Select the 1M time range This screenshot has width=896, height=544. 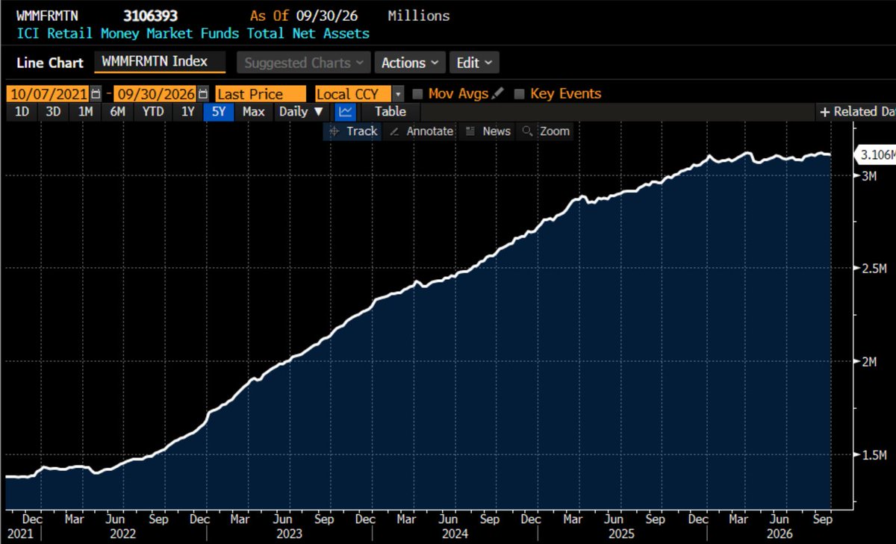(85, 112)
